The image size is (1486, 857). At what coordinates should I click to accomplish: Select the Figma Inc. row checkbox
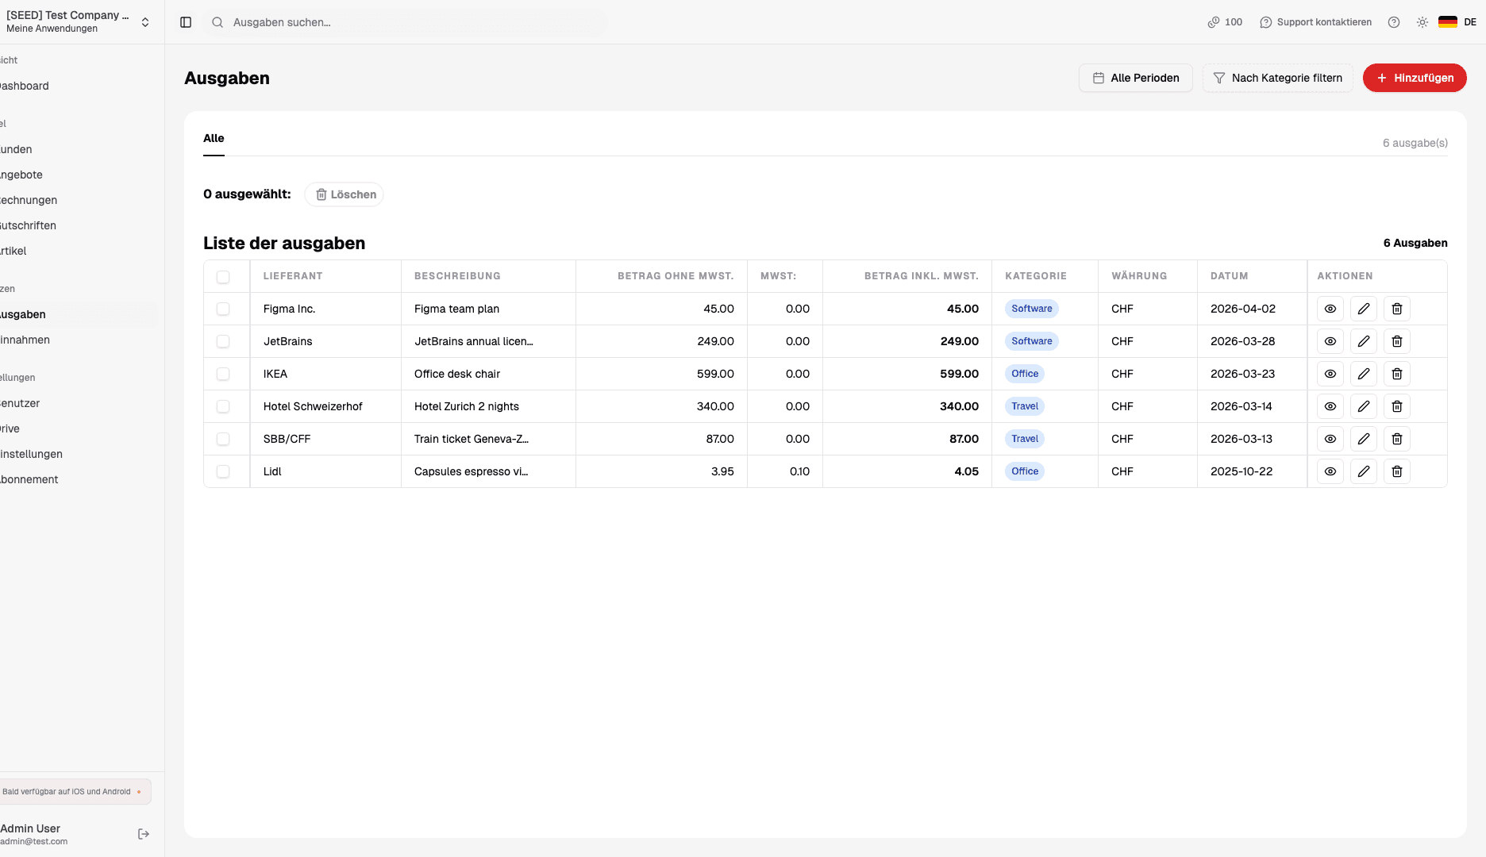[223, 309]
